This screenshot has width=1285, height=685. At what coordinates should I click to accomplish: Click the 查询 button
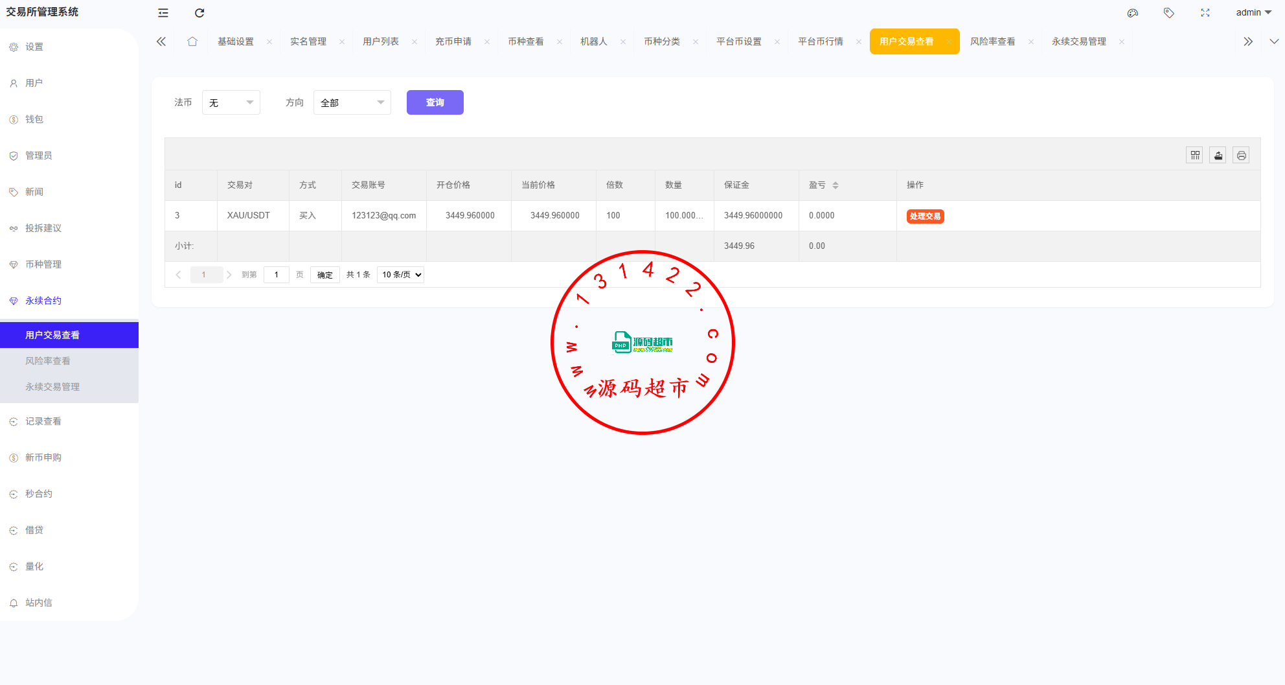tap(435, 102)
